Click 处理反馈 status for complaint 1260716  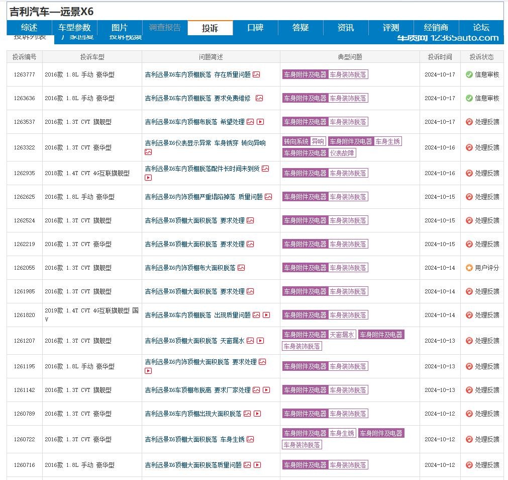pyautogui.click(x=486, y=465)
